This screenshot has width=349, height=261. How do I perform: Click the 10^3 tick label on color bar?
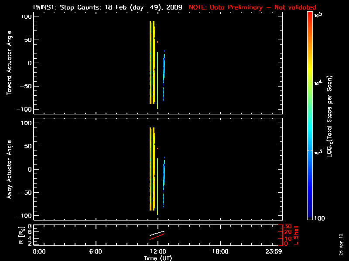[x=318, y=150]
